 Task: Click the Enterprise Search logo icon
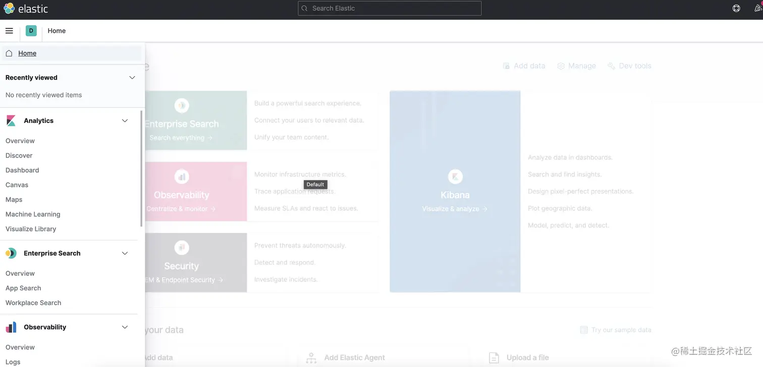11,253
